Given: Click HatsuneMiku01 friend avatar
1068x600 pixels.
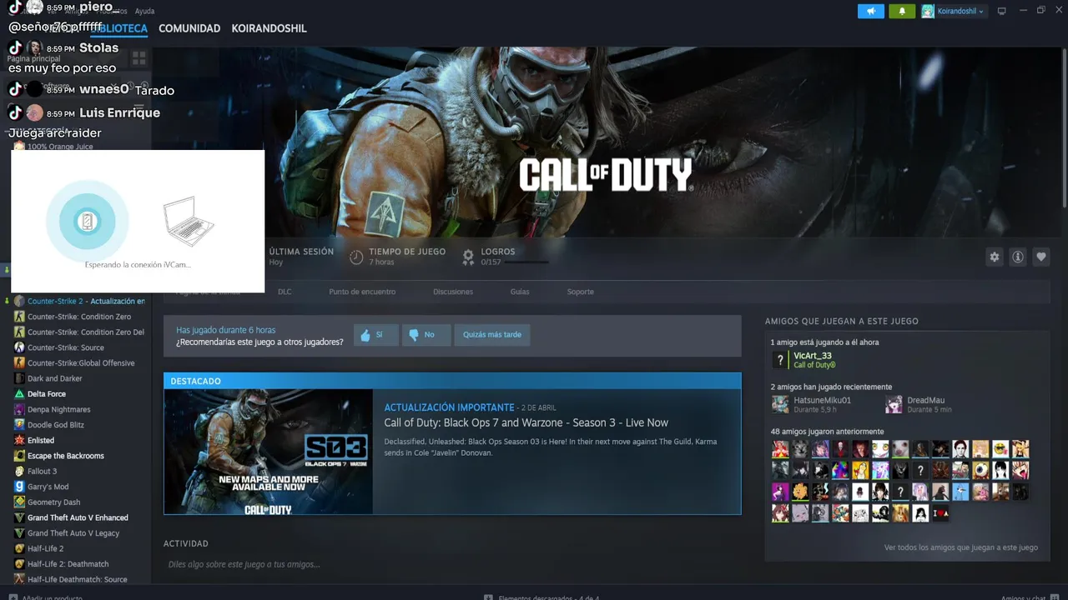Looking at the screenshot, I should click(x=780, y=404).
